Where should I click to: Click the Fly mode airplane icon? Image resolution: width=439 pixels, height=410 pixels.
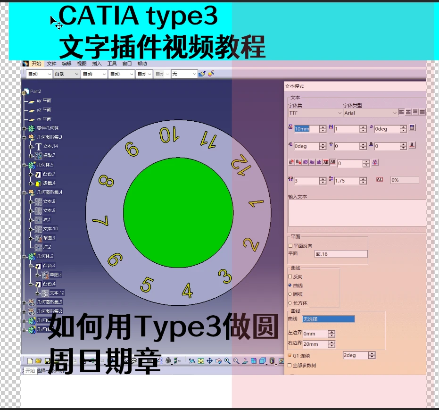[192, 361]
